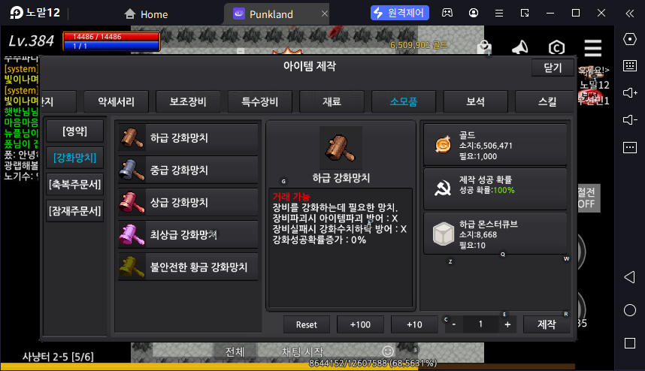Select the 하급 강화망치 hammer icon in list
Image resolution: width=645 pixels, height=371 pixels.
[132, 137]
